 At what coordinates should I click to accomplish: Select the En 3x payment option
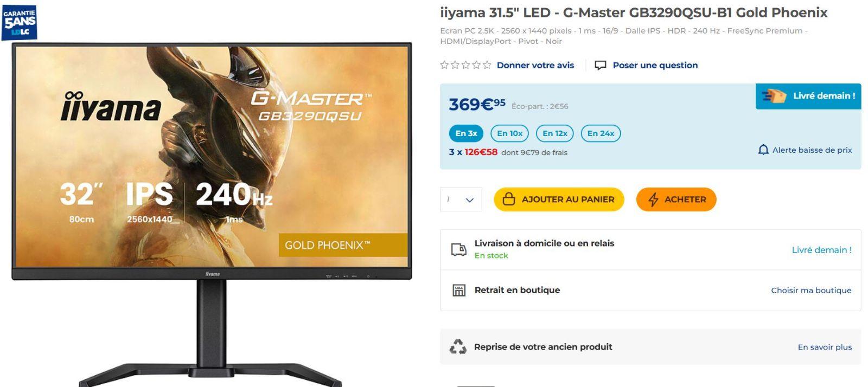coord(466,133)
